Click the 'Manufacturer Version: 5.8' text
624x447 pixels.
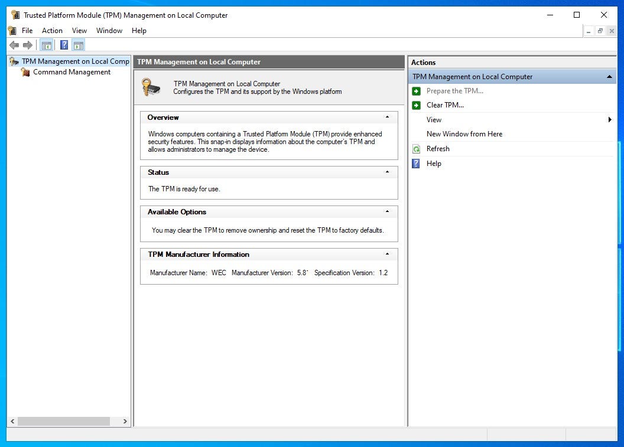point(270,273)
